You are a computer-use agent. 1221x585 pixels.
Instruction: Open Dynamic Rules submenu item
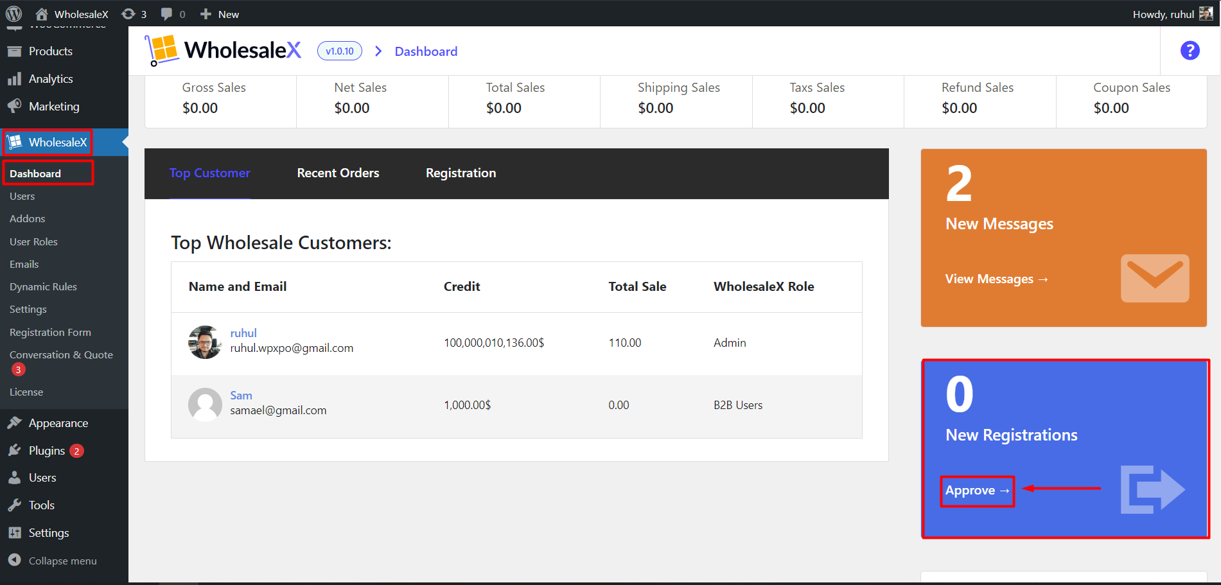pyautogui.click(x=43, y=286)
